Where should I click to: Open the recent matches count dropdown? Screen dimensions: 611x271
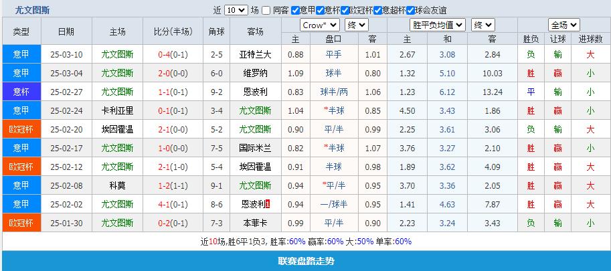point(236,11)
